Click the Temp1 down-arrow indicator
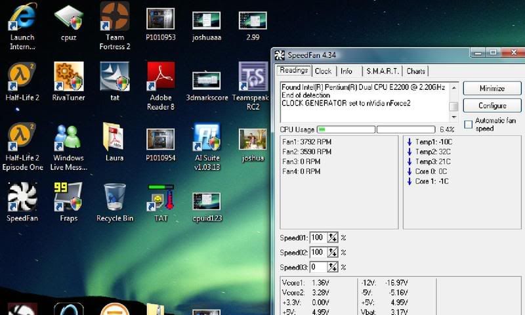The width and height of the screenshot is (525, 315). pos(409,142)
